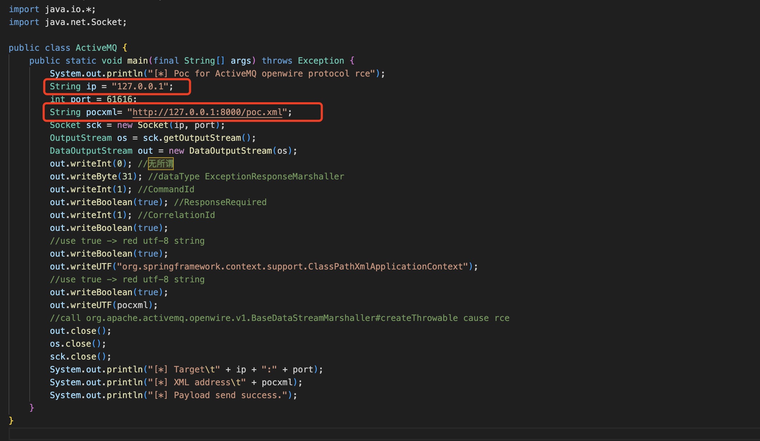
Task: Click the ActiveMQ class name
Action: 96,48
